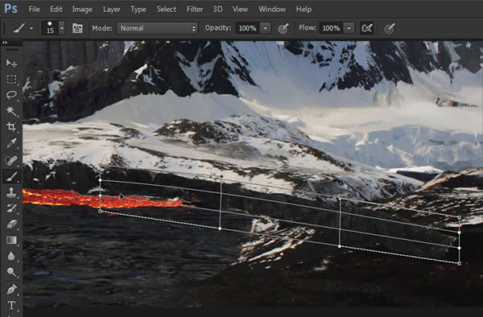Open the File menu
483x317 pixels.
34,9
